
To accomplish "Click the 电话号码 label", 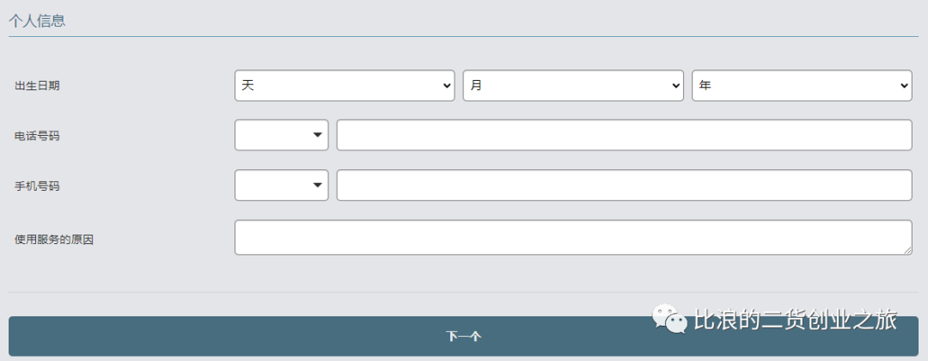I will [37, 136].
